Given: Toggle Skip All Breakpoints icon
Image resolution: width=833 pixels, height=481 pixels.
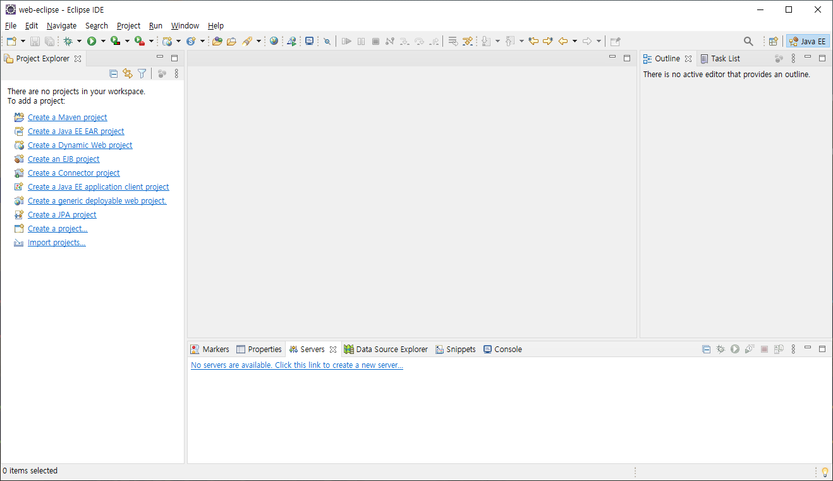Looking at the screenshot, I should pos(327,41).
